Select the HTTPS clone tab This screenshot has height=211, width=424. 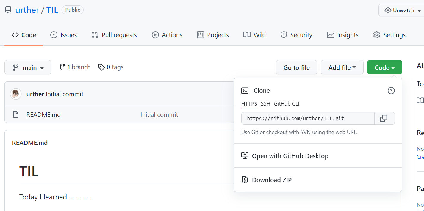(249, 104)
